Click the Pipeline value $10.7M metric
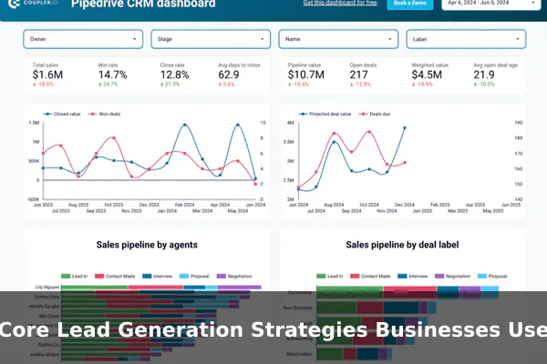547x364 pixels. point(306,75)
